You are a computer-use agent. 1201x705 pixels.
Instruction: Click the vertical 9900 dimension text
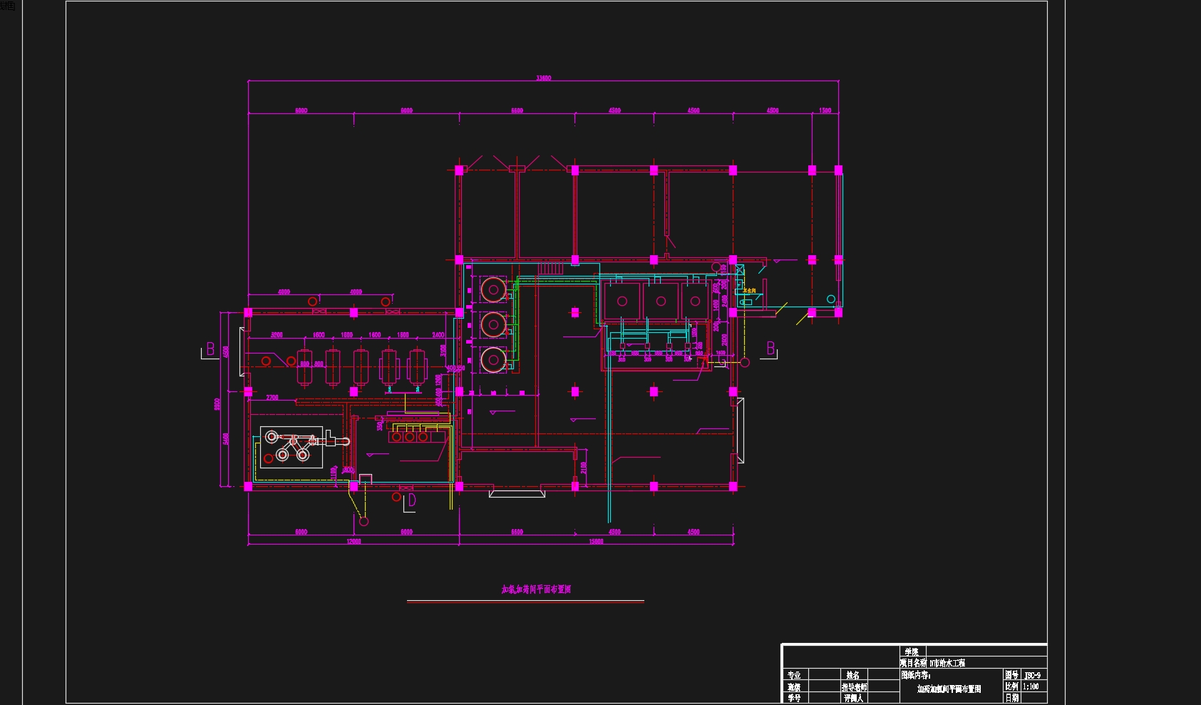217,404
